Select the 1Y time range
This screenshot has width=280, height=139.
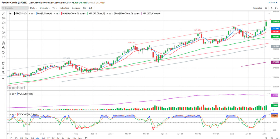click(x=48, y=138)
